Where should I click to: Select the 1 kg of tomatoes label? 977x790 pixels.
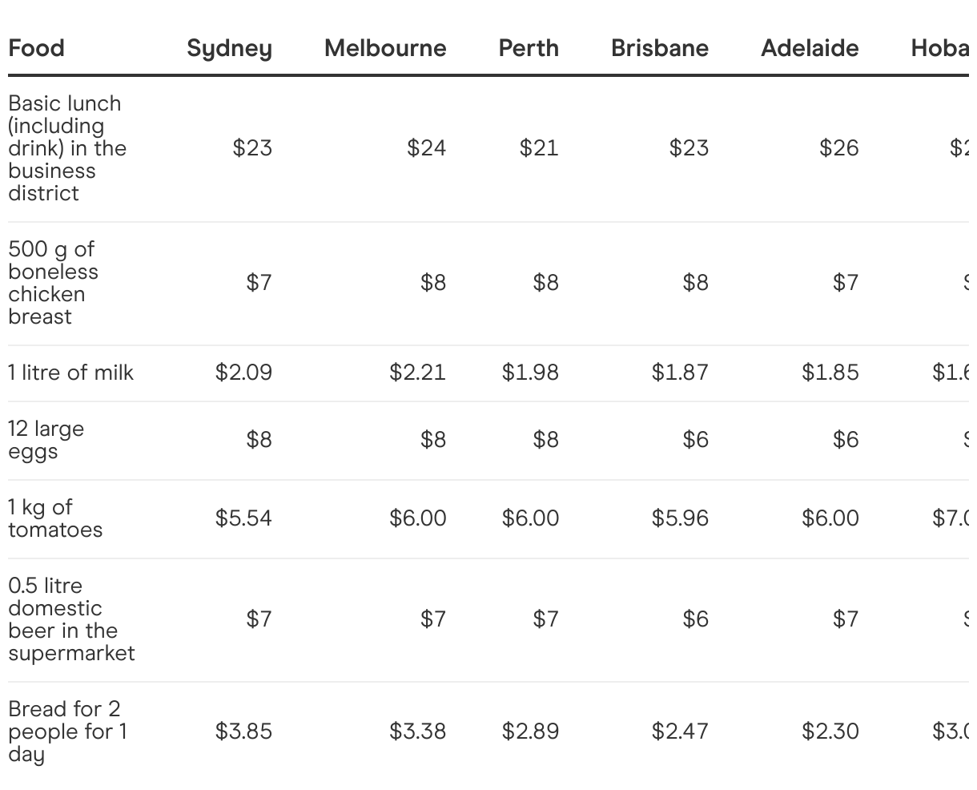[55, 518]
